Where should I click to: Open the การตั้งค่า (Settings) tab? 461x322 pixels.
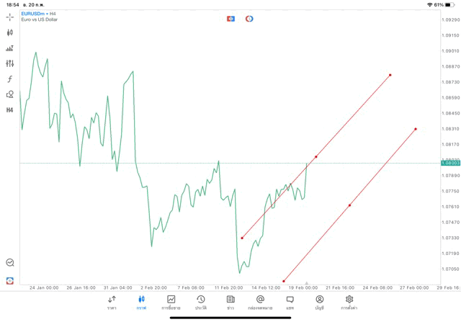point(349,303)
